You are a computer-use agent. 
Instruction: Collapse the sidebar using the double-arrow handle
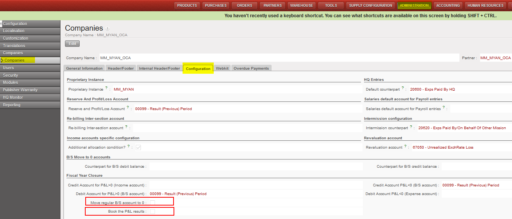pos(1,24)
